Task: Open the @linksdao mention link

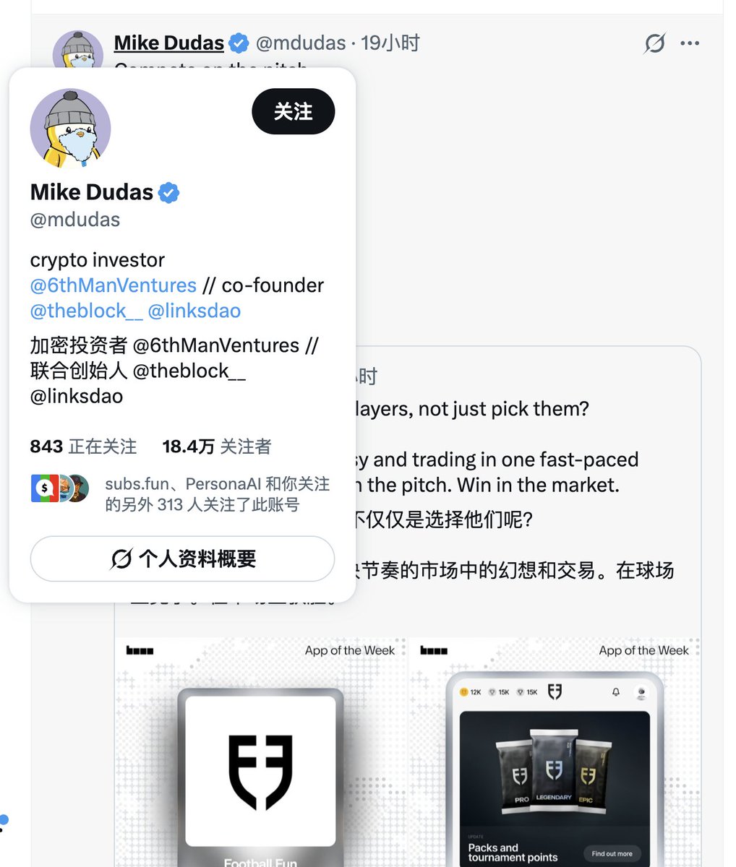Action: tap(194, 311)
